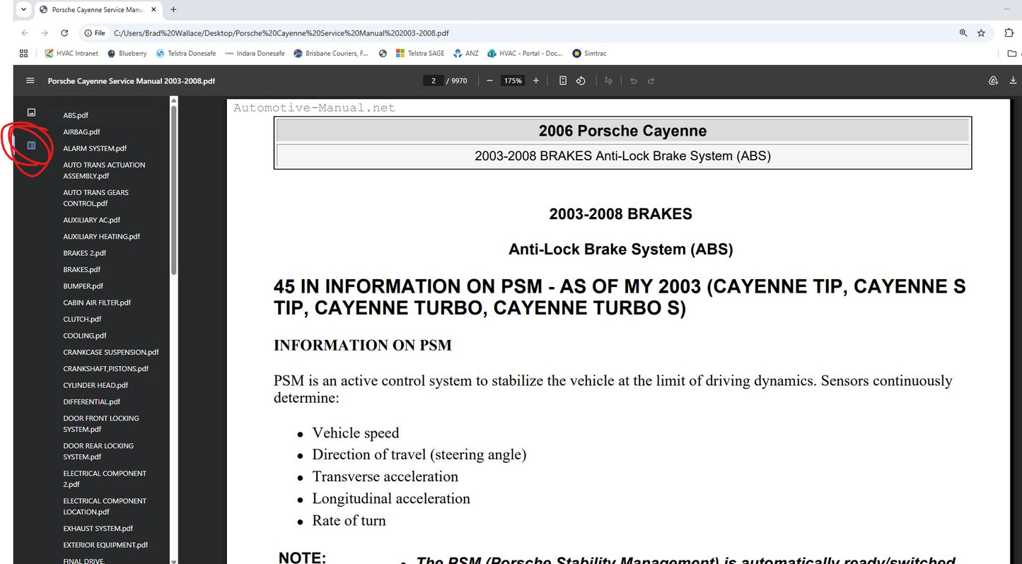1022x564 pixels.
Task: Open EXHAUST SYSTEM.pdf entry
Action: (x=98, y=529)
